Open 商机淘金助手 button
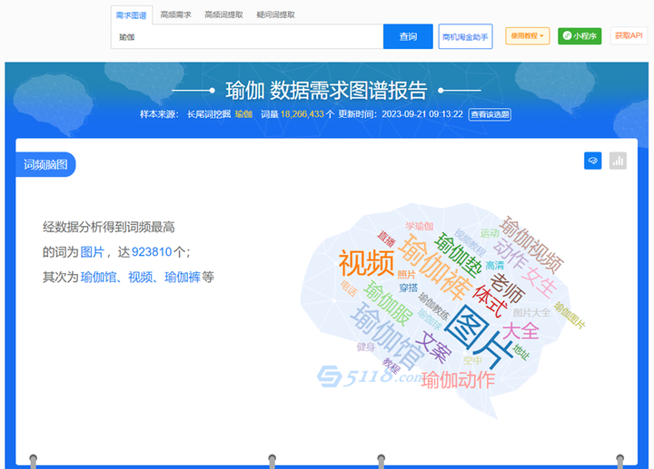Image resolution: width=654 pixels, height=469 pixels. pyautogui.click(x=465, y=36)
